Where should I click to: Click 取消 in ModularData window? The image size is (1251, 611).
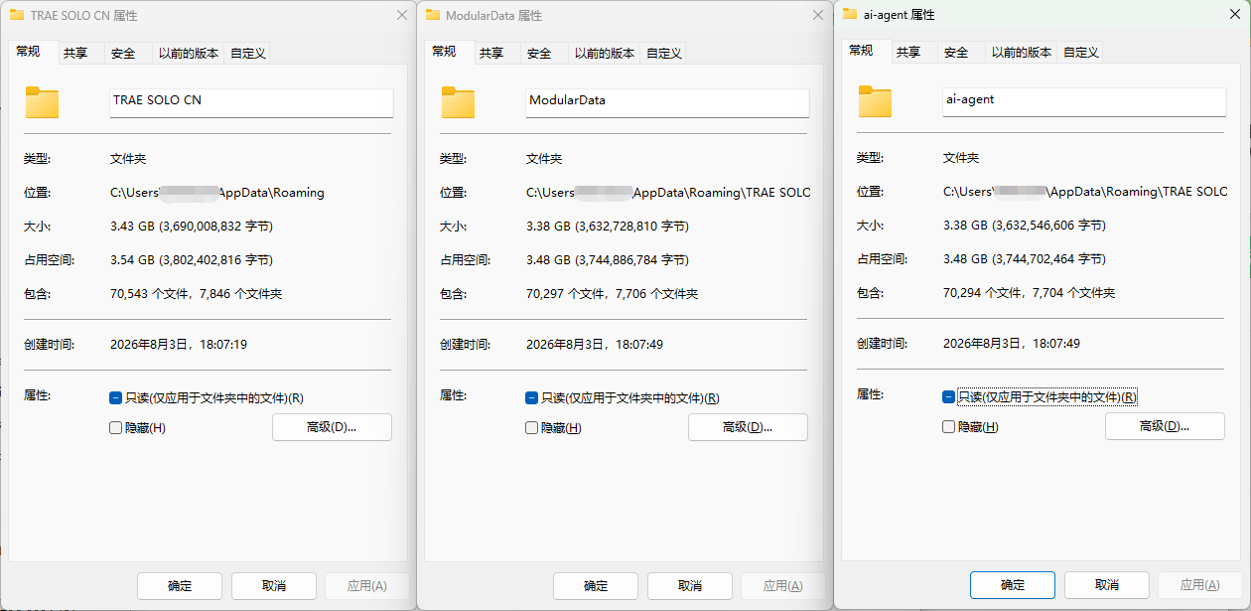coord(690,585)
